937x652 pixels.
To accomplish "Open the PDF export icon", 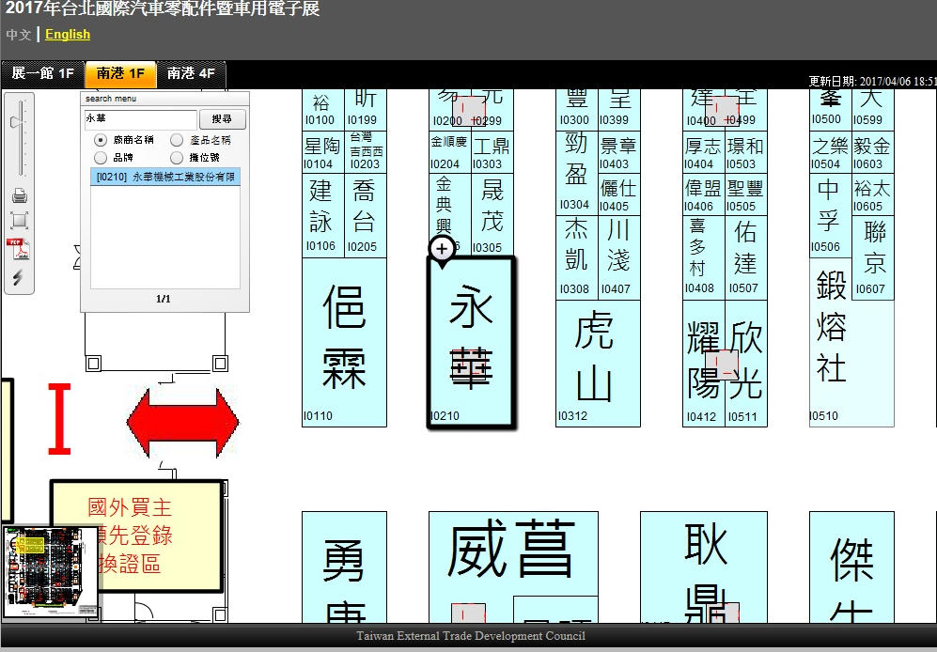I will click(x=19, y=249).
